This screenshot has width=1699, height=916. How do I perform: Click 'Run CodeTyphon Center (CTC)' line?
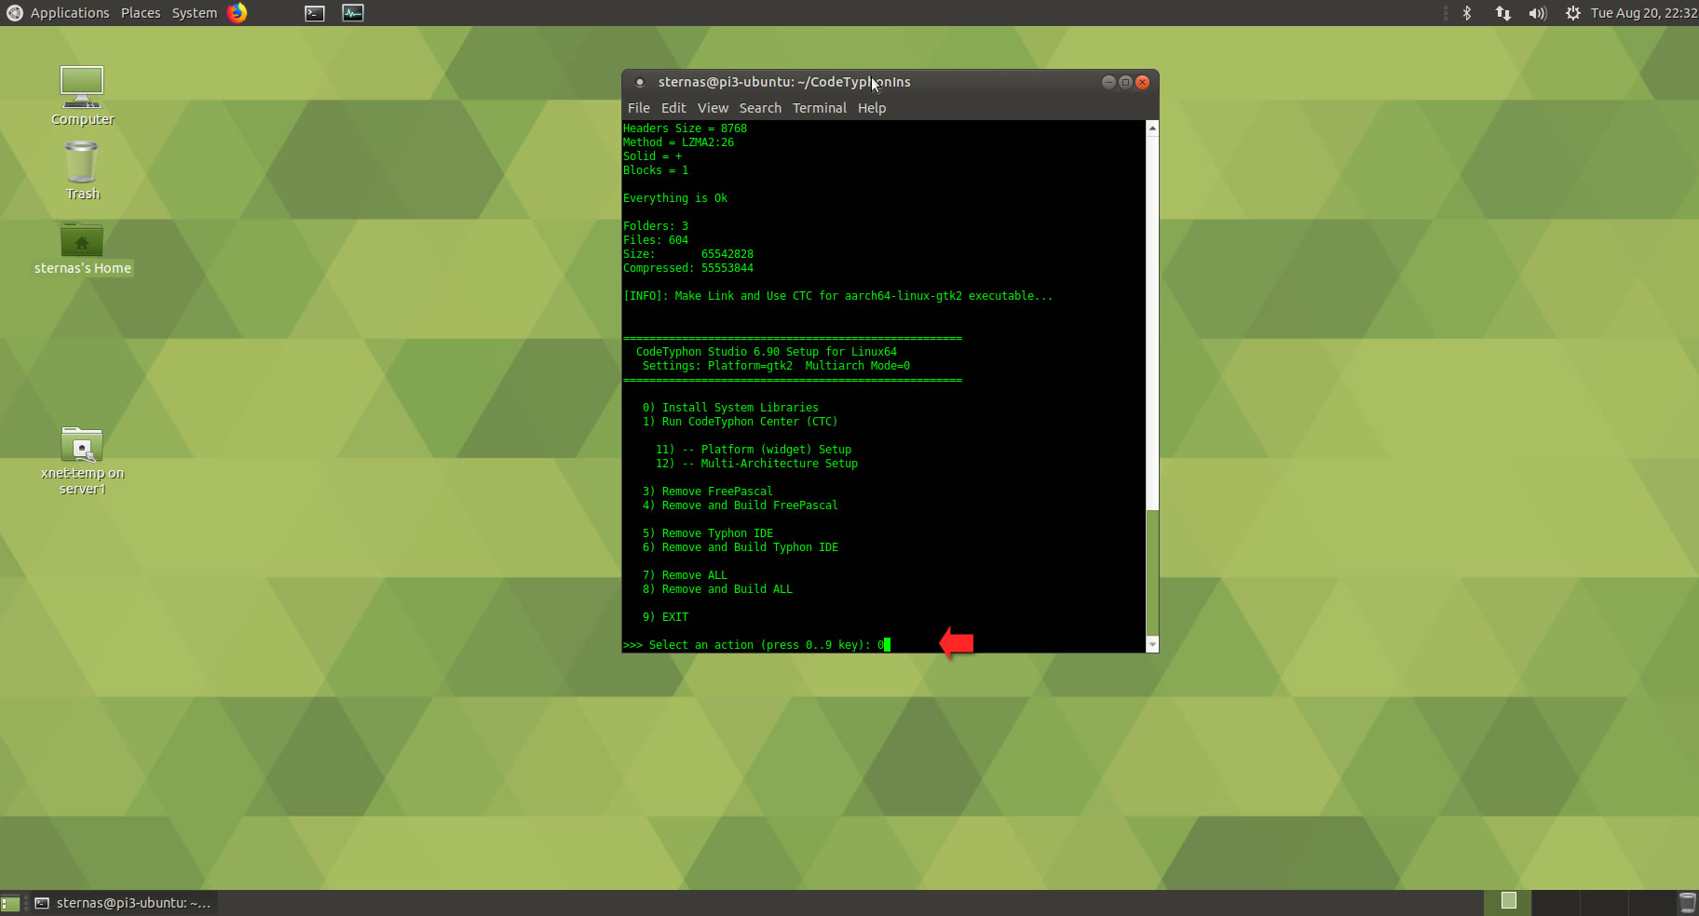coord(740,422)
